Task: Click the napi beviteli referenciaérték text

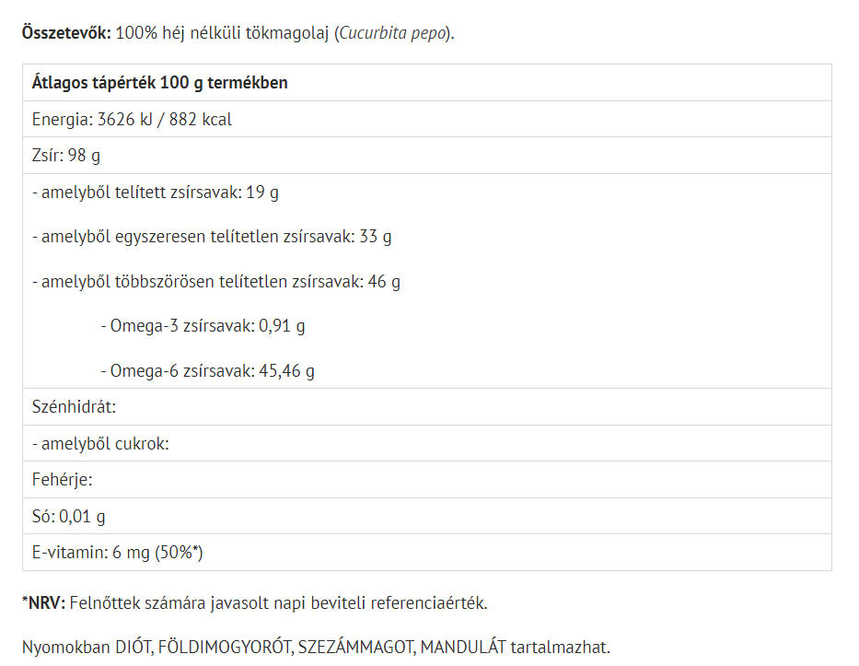Action: [x=382, y=603]
